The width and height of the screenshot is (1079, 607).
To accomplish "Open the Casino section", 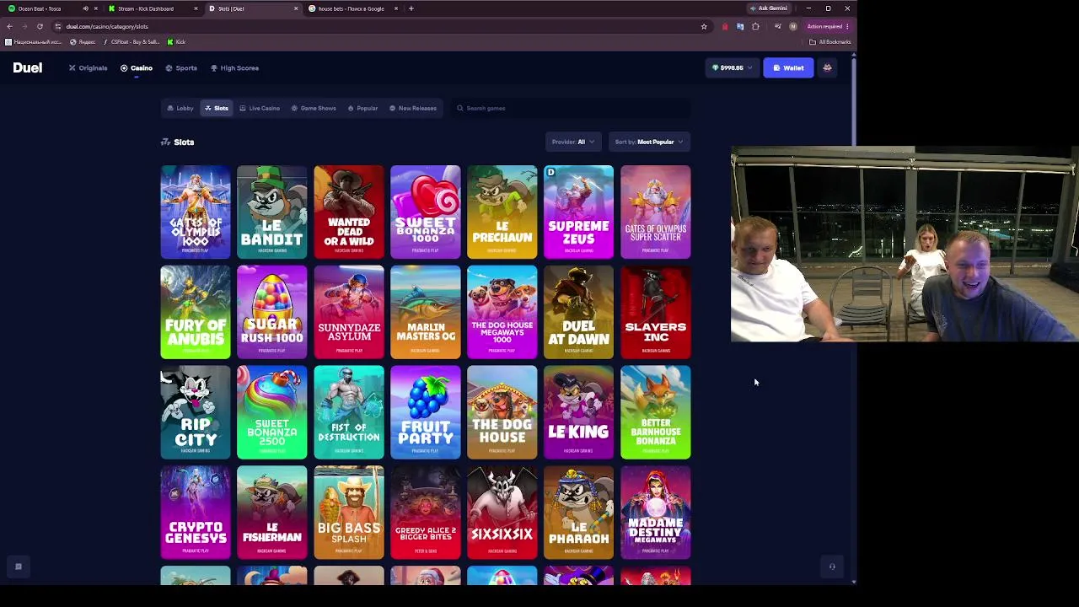I will (x=137, y=67).
